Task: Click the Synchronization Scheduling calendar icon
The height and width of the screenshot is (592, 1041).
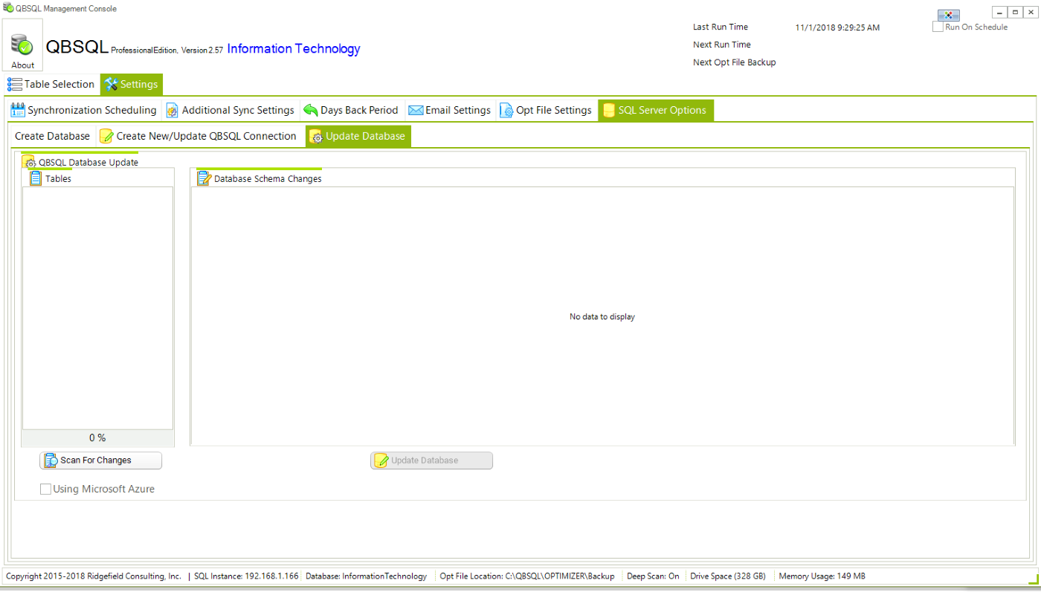Action: (19, 111)
